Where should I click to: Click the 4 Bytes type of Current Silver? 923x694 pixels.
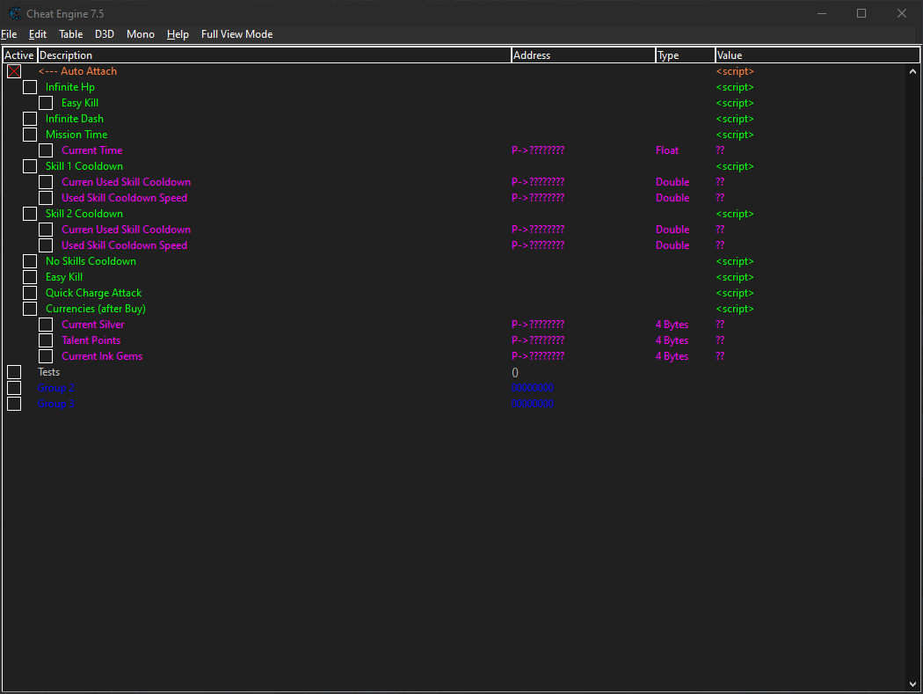click(x=672, y=325)
